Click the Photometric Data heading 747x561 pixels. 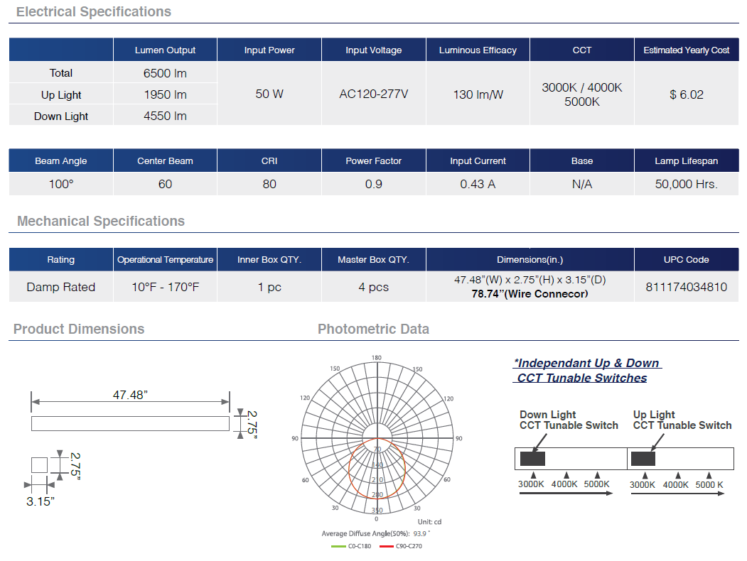(x=373, y=329)
